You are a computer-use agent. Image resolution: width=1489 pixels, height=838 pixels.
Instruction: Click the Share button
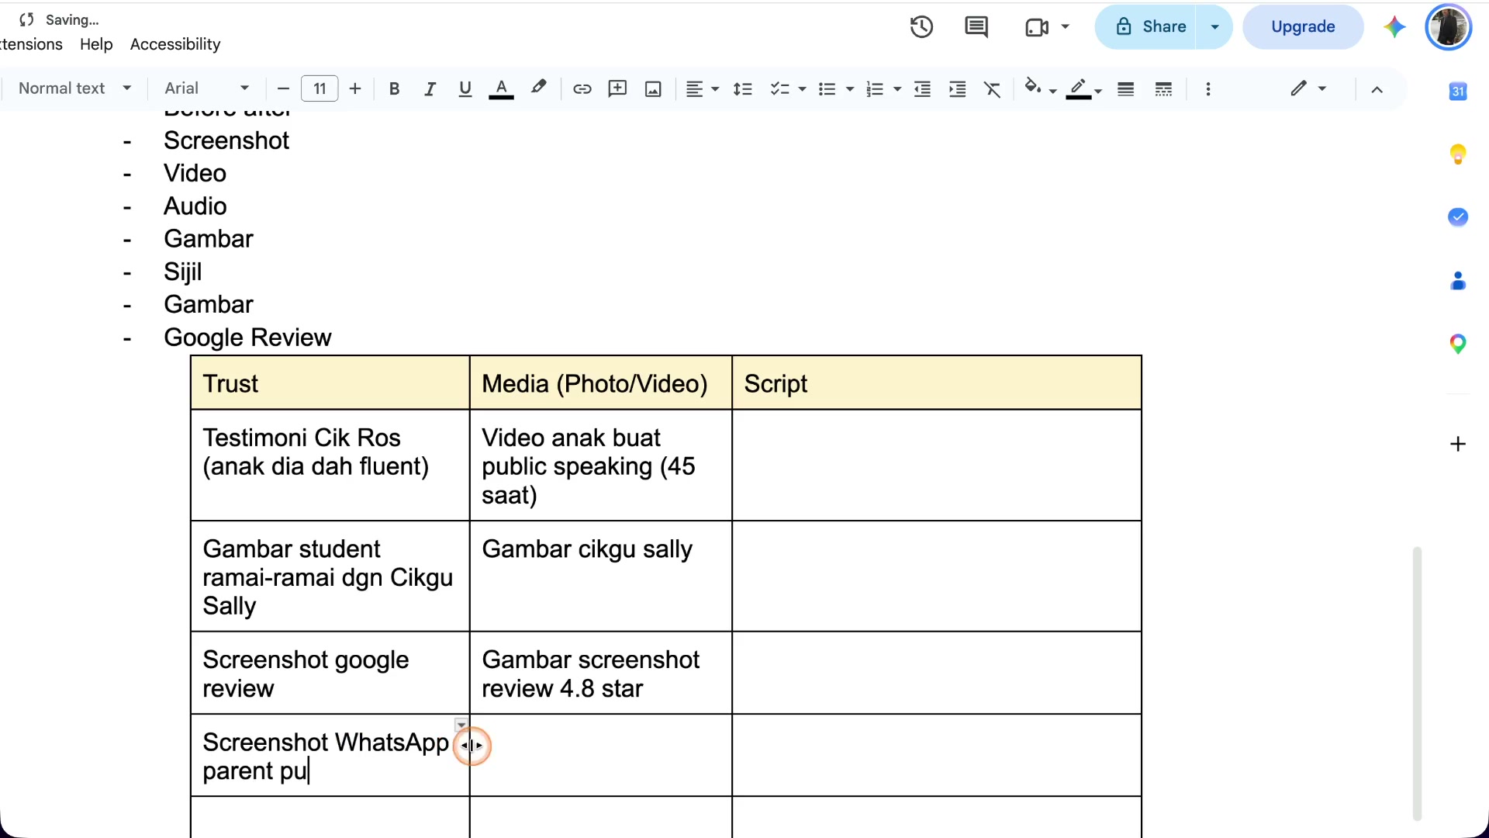tap(1146, 27)
